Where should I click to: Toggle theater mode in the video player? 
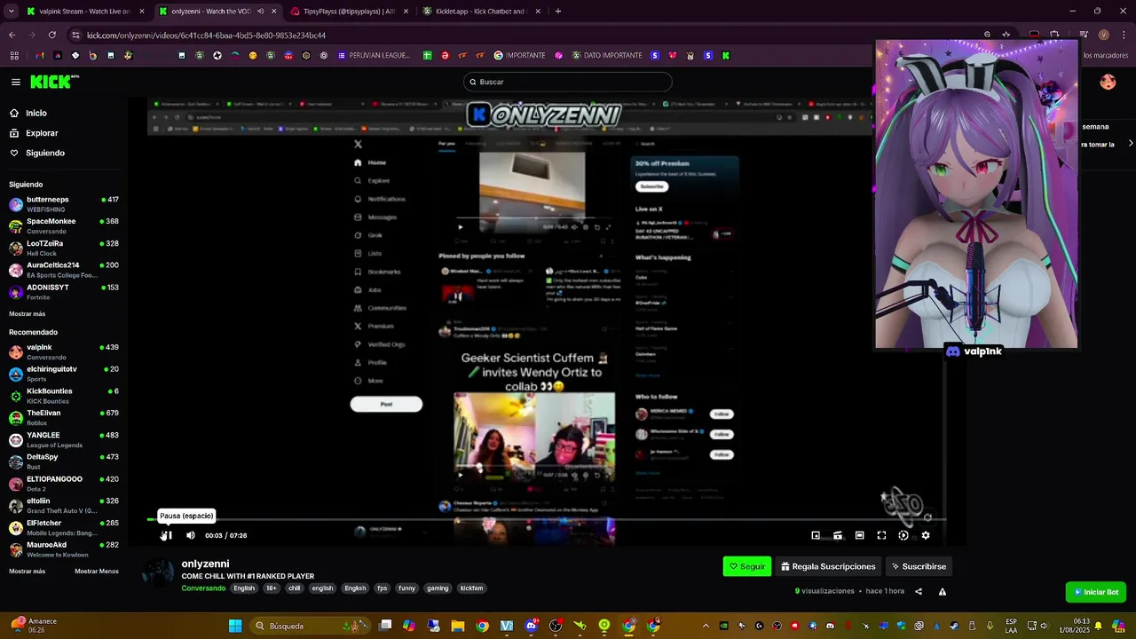859,535
